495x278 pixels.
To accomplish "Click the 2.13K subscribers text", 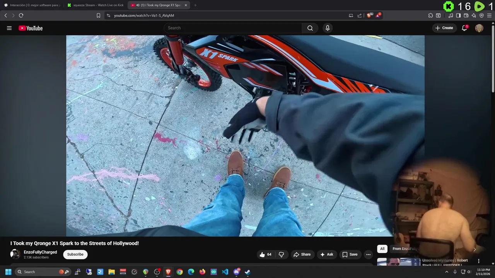I will (36, 258).
